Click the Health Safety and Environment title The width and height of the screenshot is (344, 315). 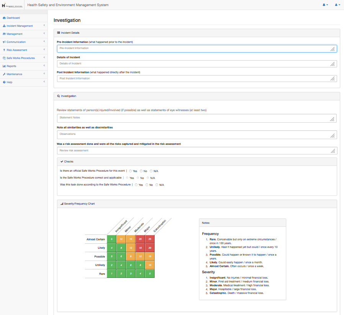point(68,5)
